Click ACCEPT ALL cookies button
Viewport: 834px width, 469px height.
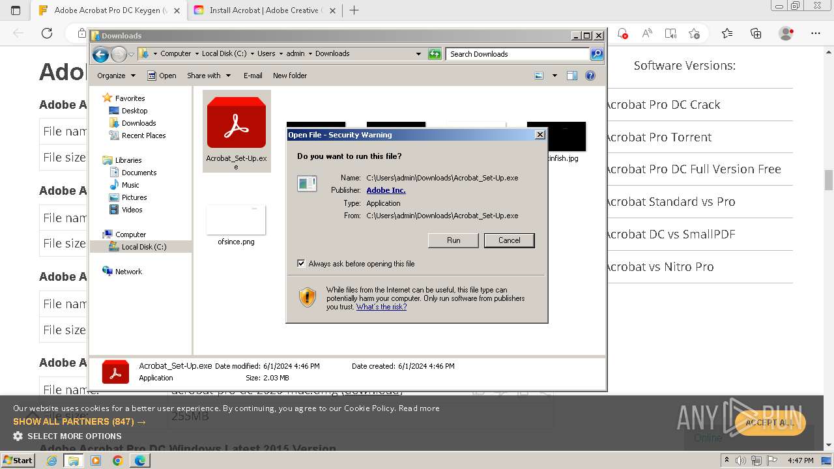769,422
